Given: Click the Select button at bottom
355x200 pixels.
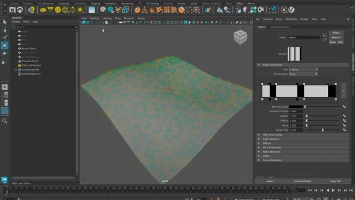Looking at the screenshot, I should tap(270, 181).
